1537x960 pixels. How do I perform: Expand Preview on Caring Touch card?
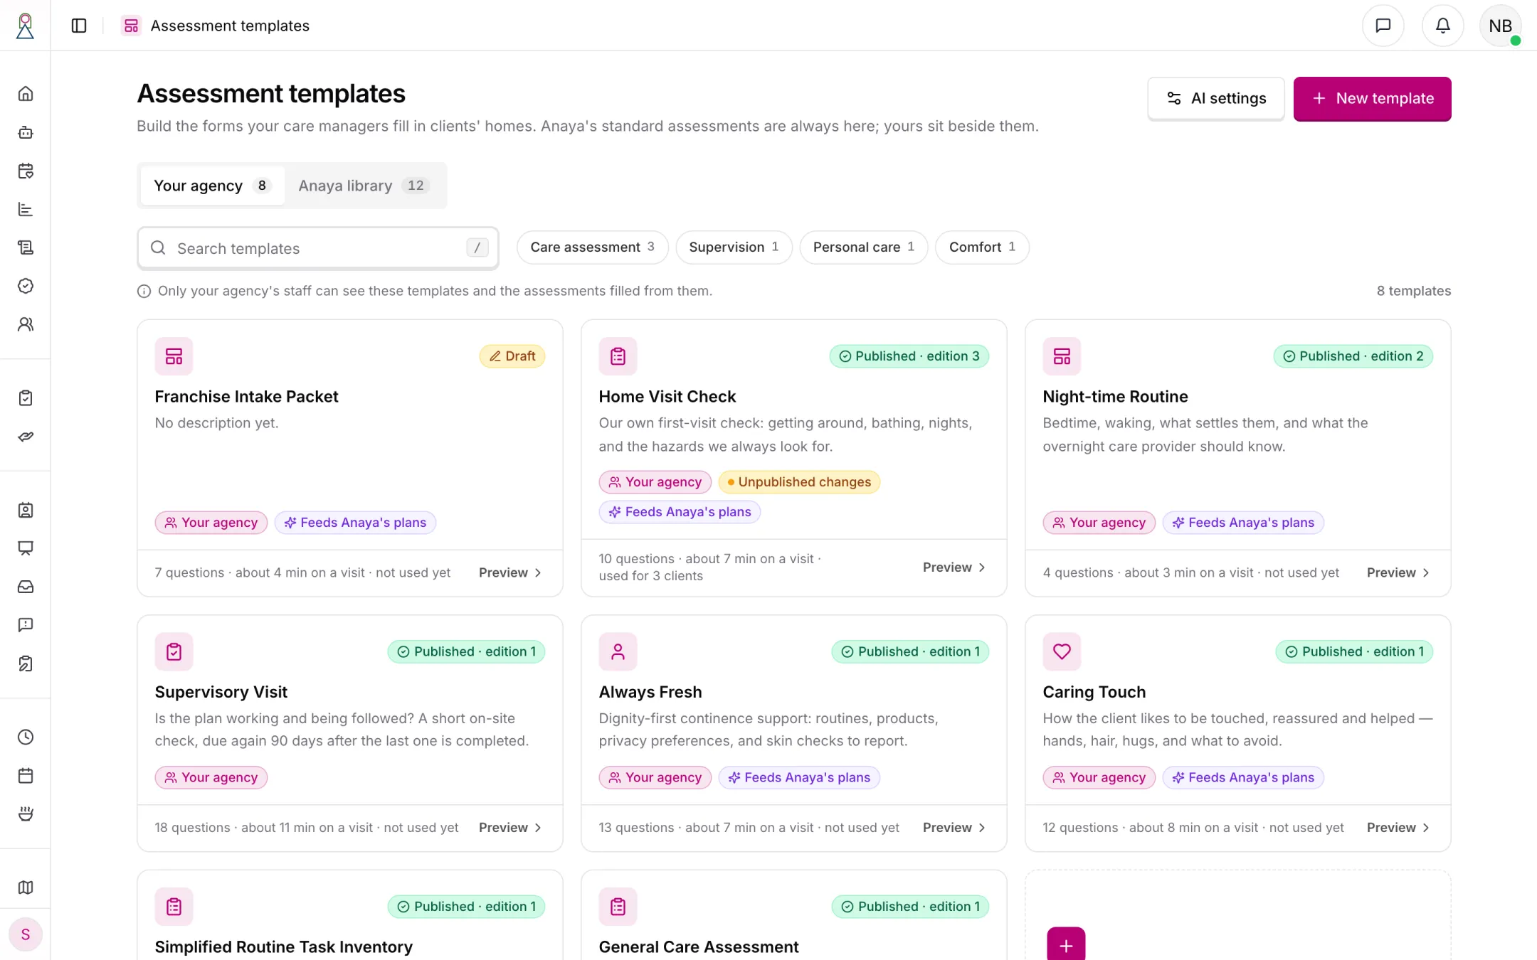[x=1398, y=828]
